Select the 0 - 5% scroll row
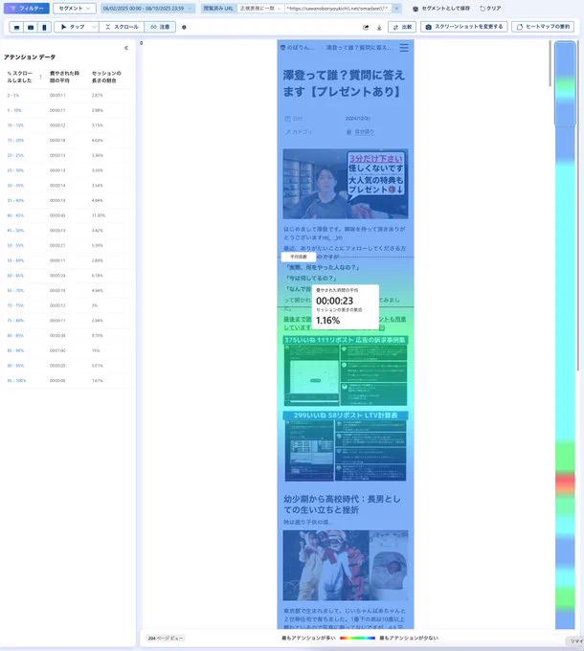Screen dimensions: 584x651 pos(66,96)
